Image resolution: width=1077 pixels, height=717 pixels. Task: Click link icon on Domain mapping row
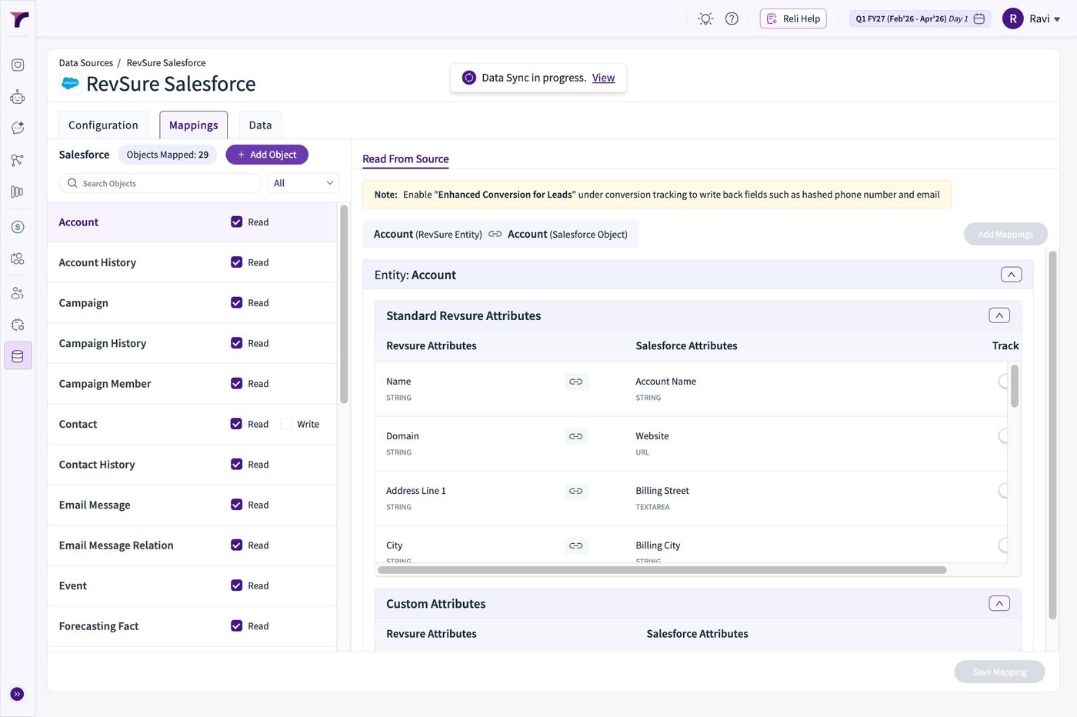tap(576, 436)
